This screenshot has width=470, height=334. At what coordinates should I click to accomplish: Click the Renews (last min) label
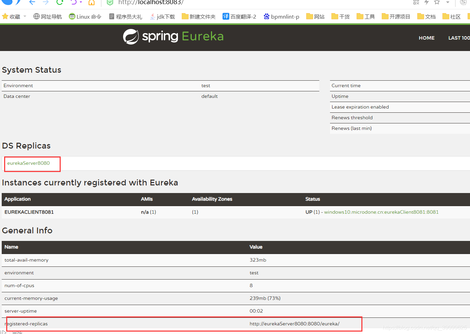[x=352, y=128]
